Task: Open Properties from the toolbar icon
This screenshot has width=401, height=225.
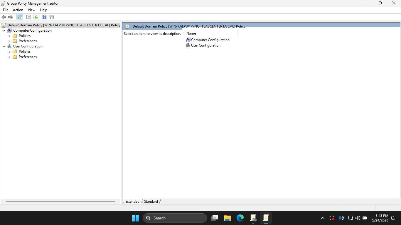Action: click(28, 17)
